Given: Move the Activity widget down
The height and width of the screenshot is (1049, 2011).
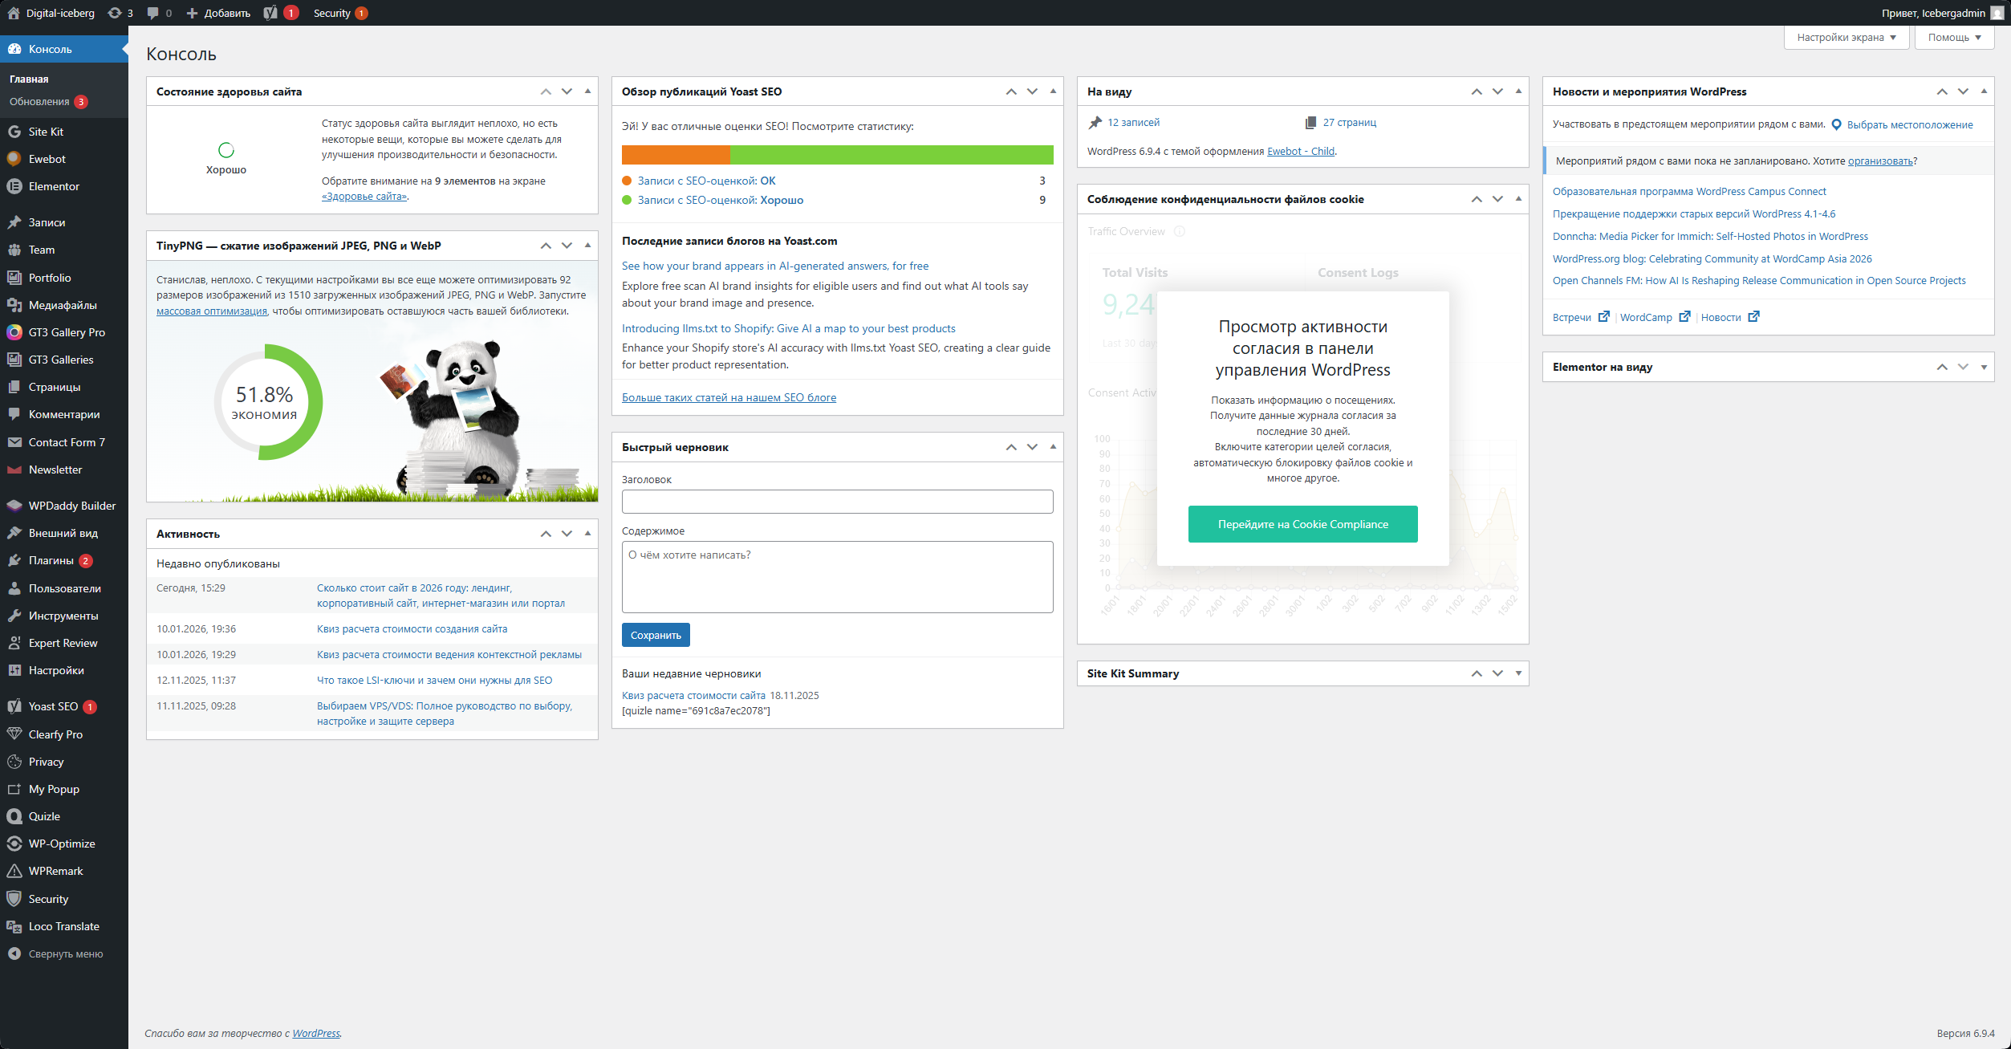Looking at the screenshot, I should pyautogui.click(x=567, y=534).
